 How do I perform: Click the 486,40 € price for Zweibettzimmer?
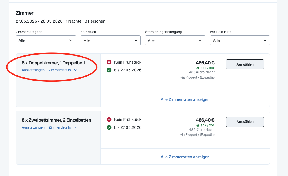pyautogui.click(x=205, y=120)
